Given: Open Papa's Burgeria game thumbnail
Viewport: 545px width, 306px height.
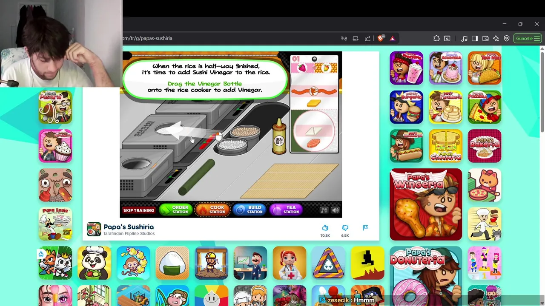Looking at the screenshot, I should (406, 107).
